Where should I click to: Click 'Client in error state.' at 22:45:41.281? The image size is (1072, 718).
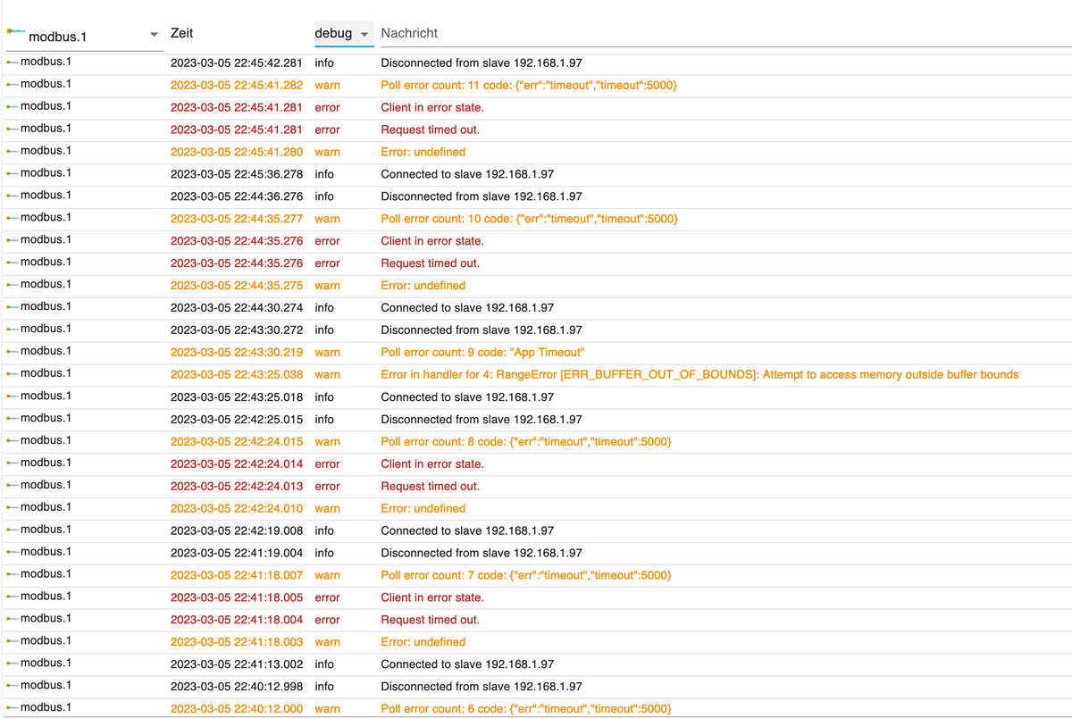(x=432, y=107)
